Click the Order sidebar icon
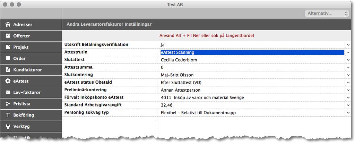This screenshot has width=355, height=144. point(8,58)
